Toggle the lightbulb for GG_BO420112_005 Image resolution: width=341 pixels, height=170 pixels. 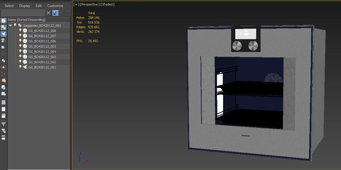(x=20, y=46)
